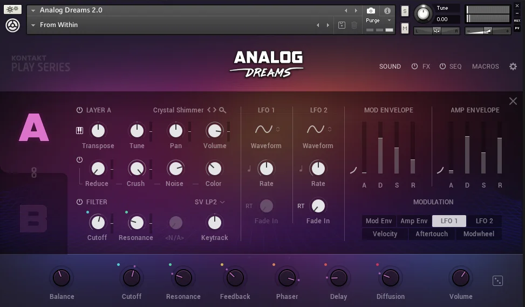Delete snapshot with the trash icon
Image resolution: width=525 pixels, height=307 pixels.
354,25
